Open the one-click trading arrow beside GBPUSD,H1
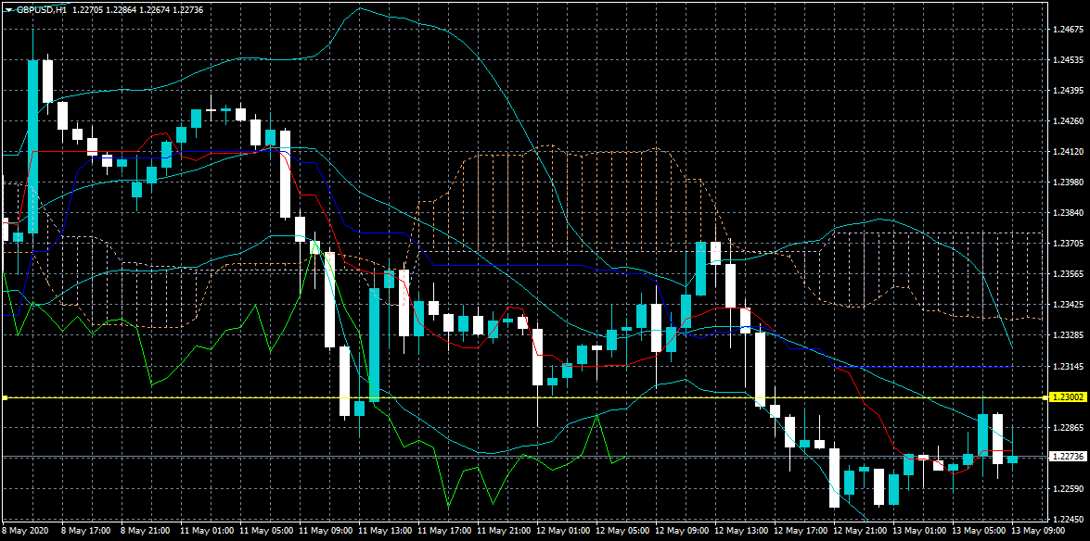Screen dimensions: 1090x541 pyautogui.click(x=8, y=10)
